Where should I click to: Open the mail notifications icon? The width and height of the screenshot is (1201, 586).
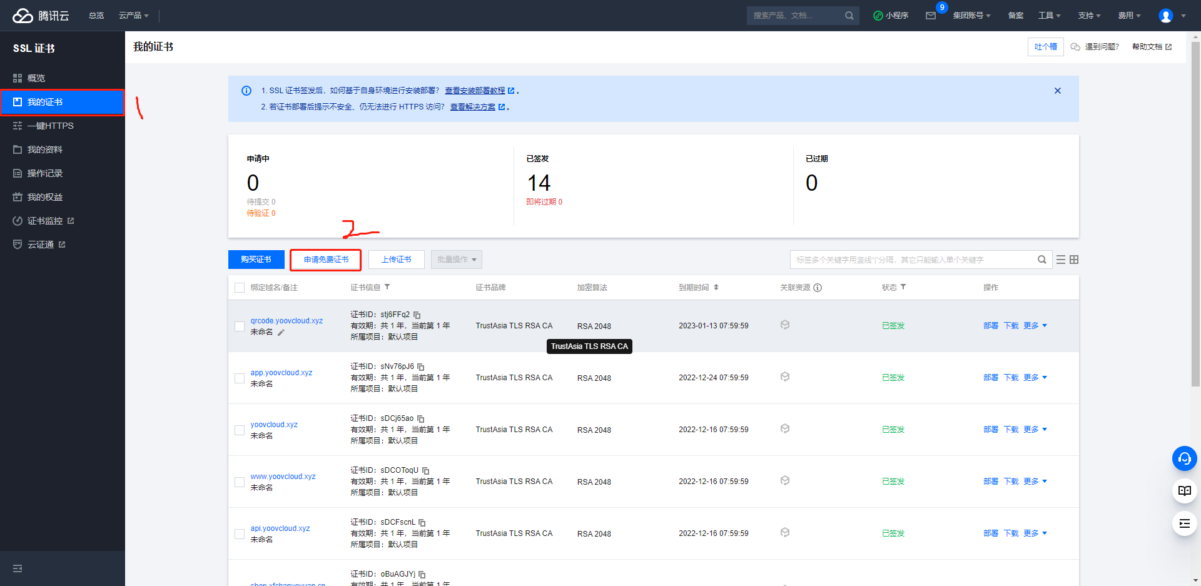(x=931, y=16)
